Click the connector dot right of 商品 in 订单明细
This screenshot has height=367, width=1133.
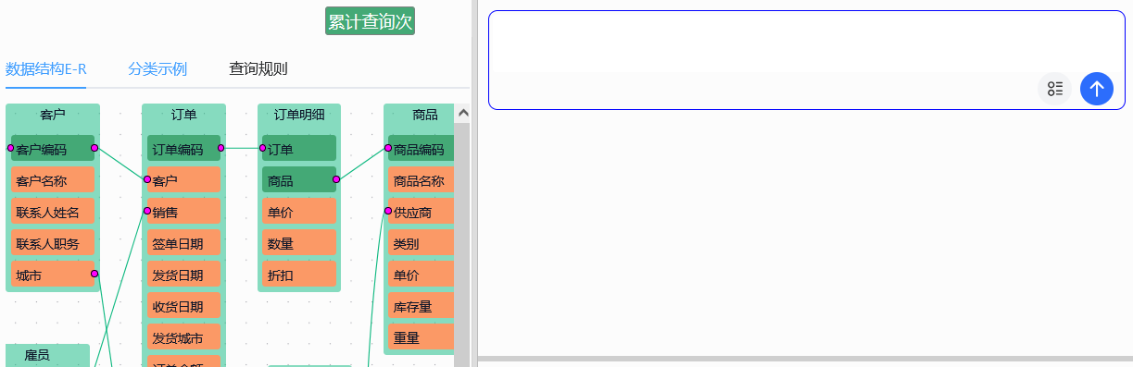tap(336, 179)
